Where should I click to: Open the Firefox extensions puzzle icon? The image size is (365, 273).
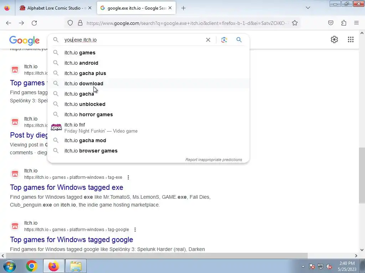coord(344,23)
